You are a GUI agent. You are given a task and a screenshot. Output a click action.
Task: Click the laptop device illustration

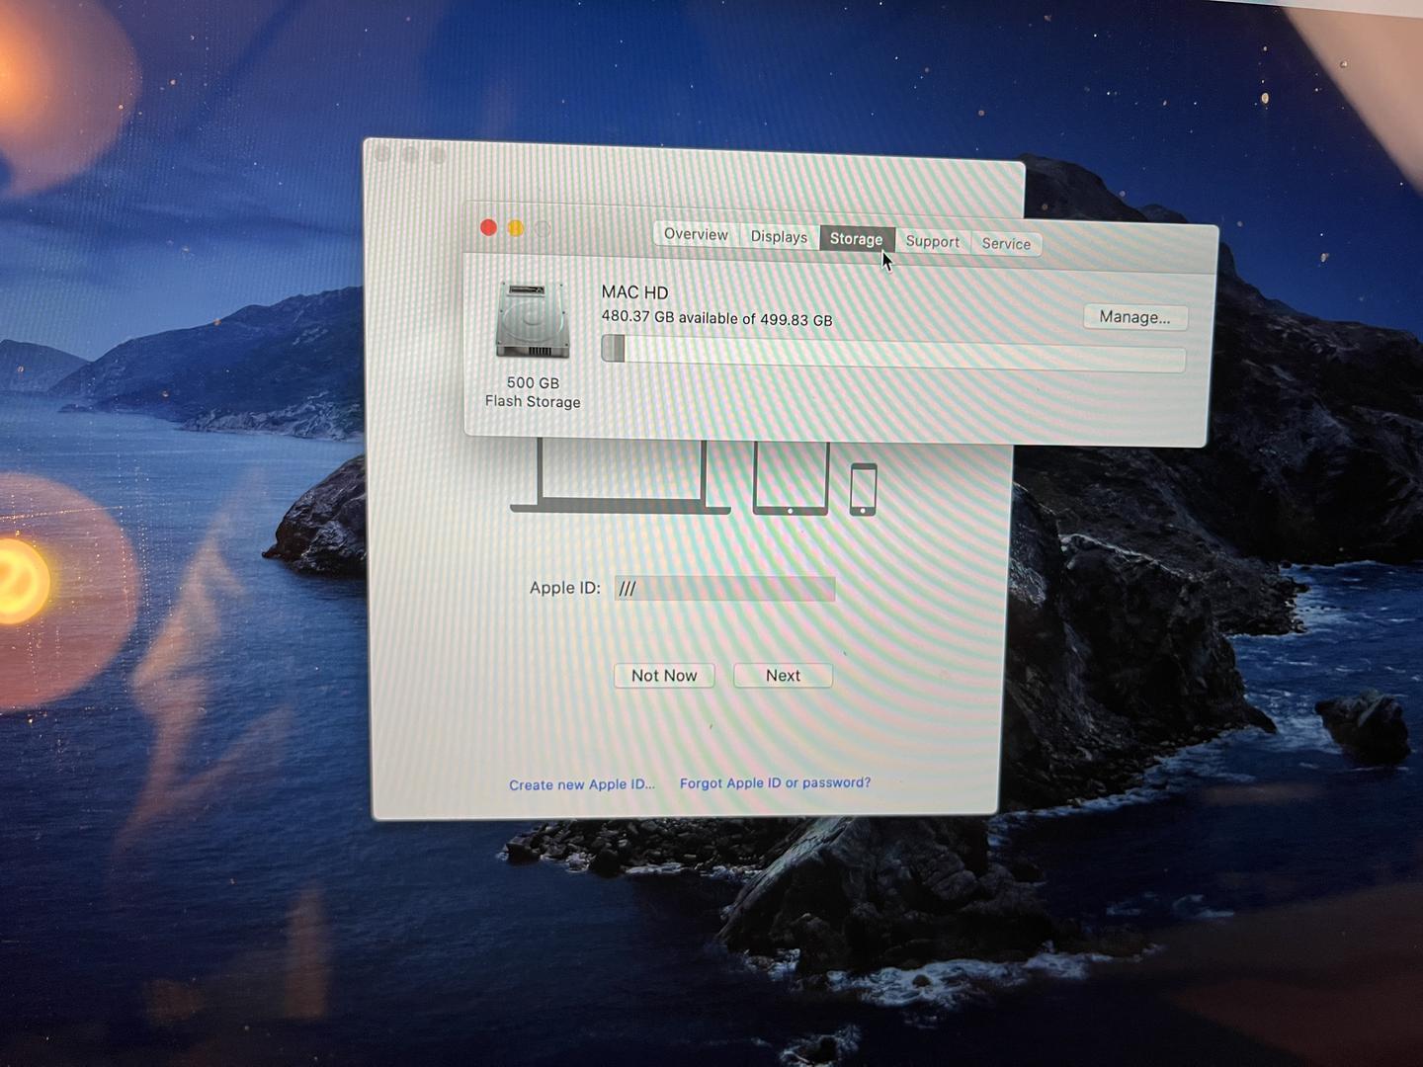pyautogui.click(x=621, y=477)
